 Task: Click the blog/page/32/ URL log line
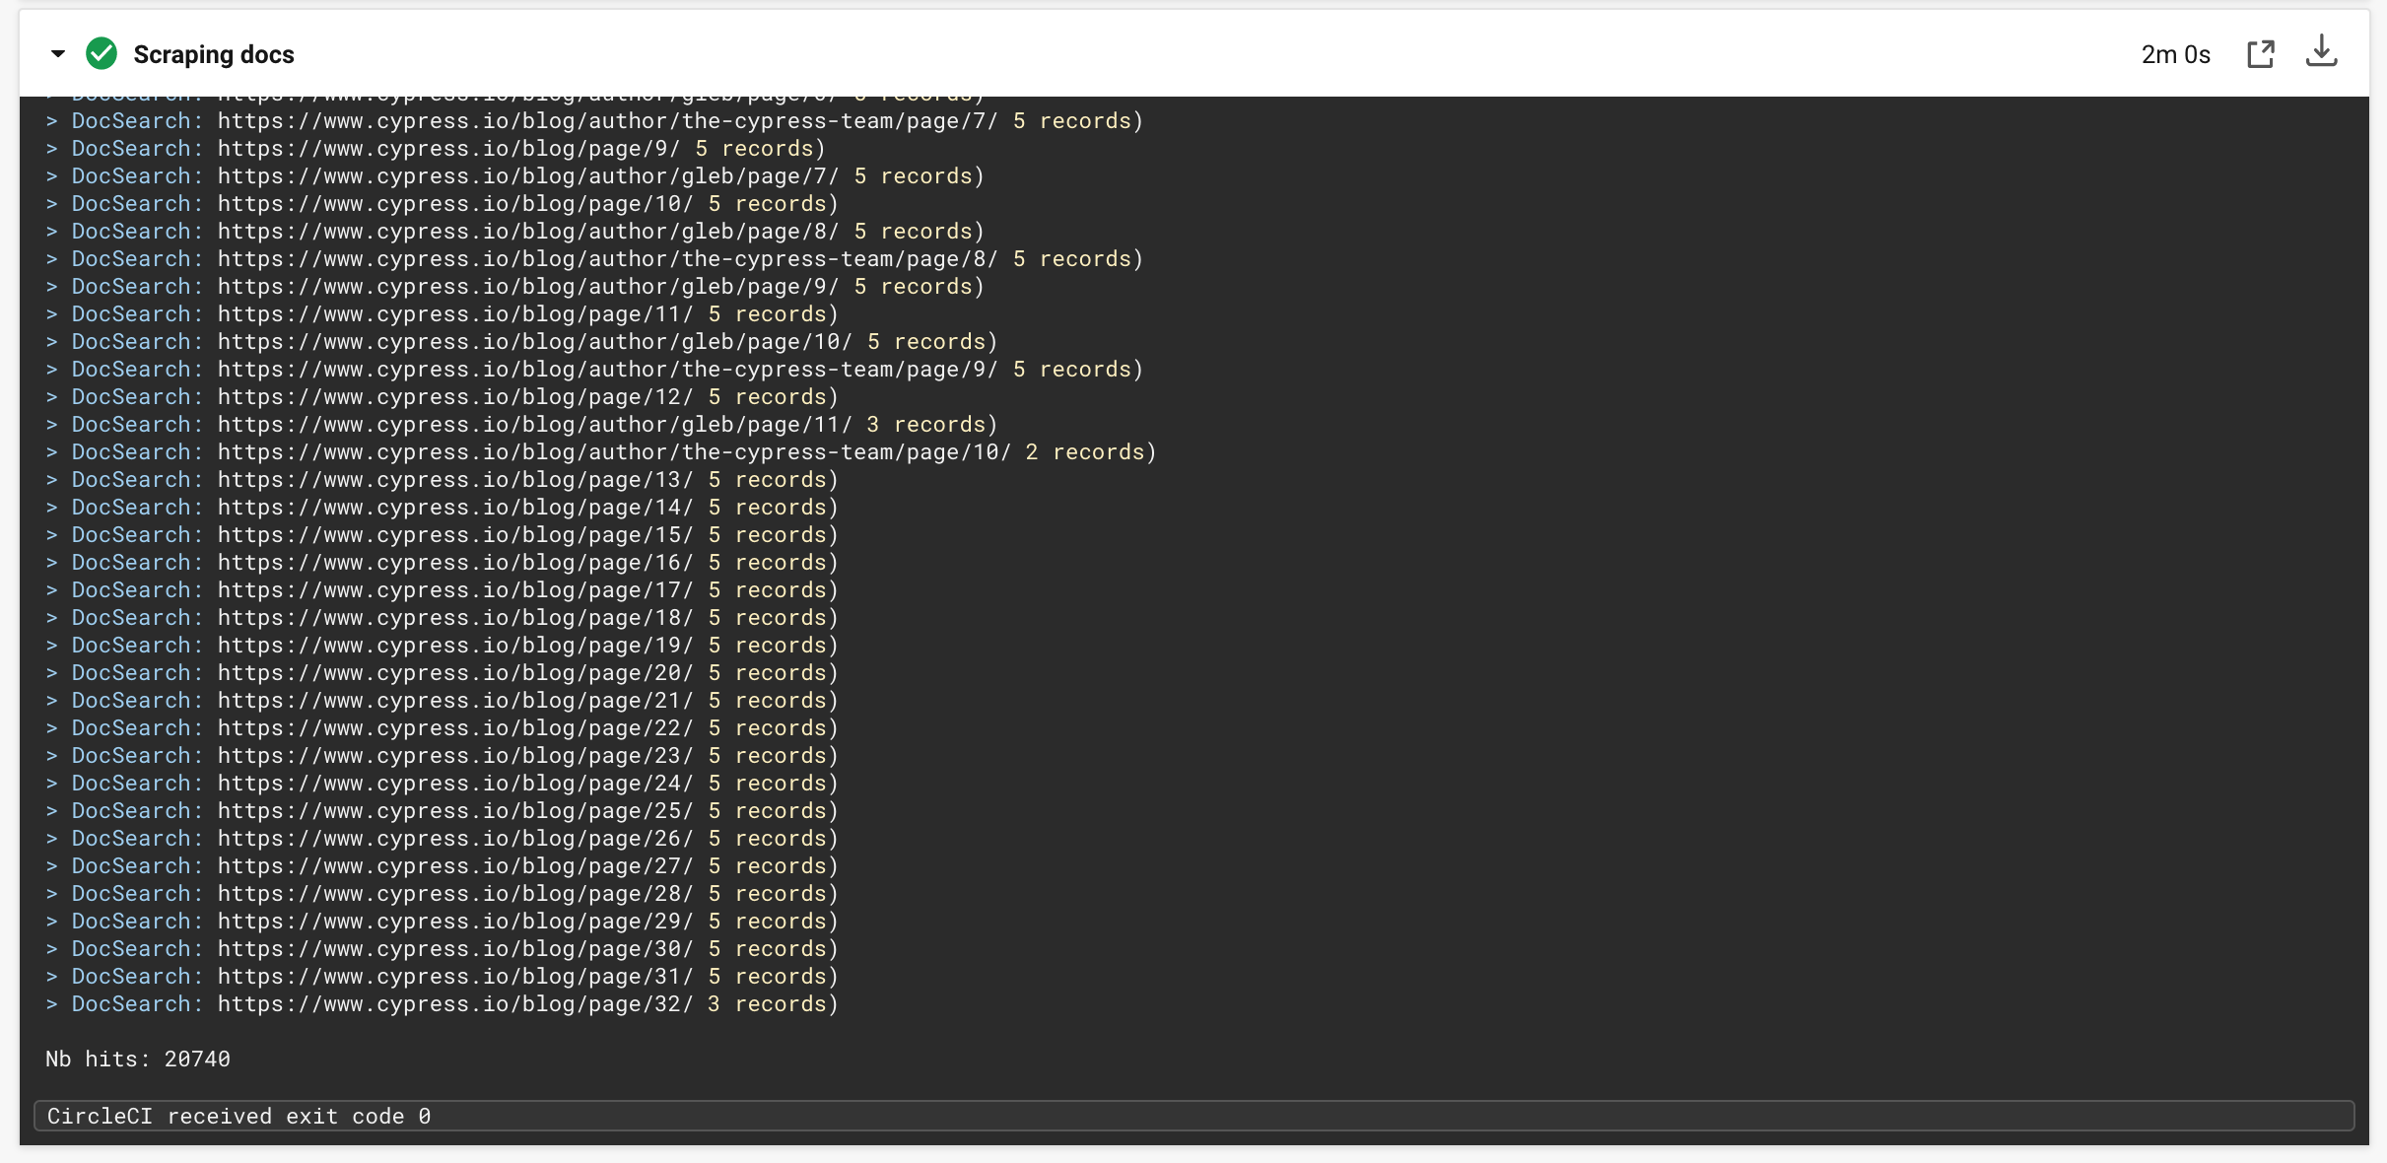click(x=455, y=1003)
